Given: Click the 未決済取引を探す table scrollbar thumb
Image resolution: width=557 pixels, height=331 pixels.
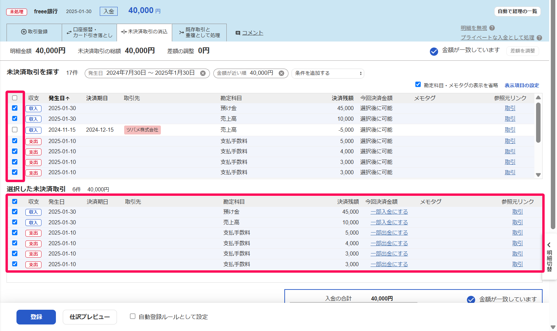Looking at the screenshot, I should [x=538, y=123].
